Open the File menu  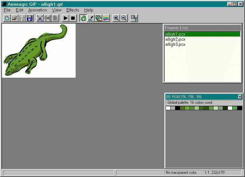point(7,10)
